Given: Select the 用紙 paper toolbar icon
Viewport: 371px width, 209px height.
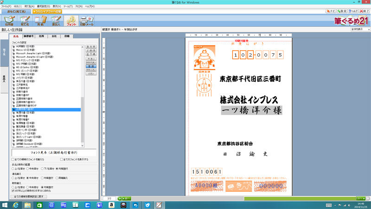Looking at the screenshot, I should click(x=40, y=20).
